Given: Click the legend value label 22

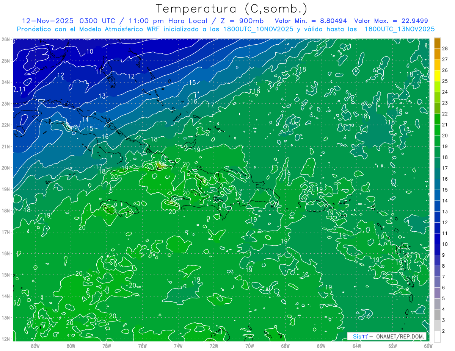Looking at the screenshot, I should pos(445,114).
